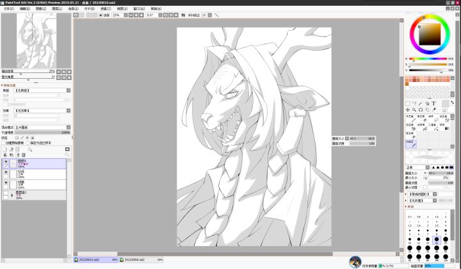Show the layer folder at the bottom
The height and width of the screenshot is (269, 461).
6,193
